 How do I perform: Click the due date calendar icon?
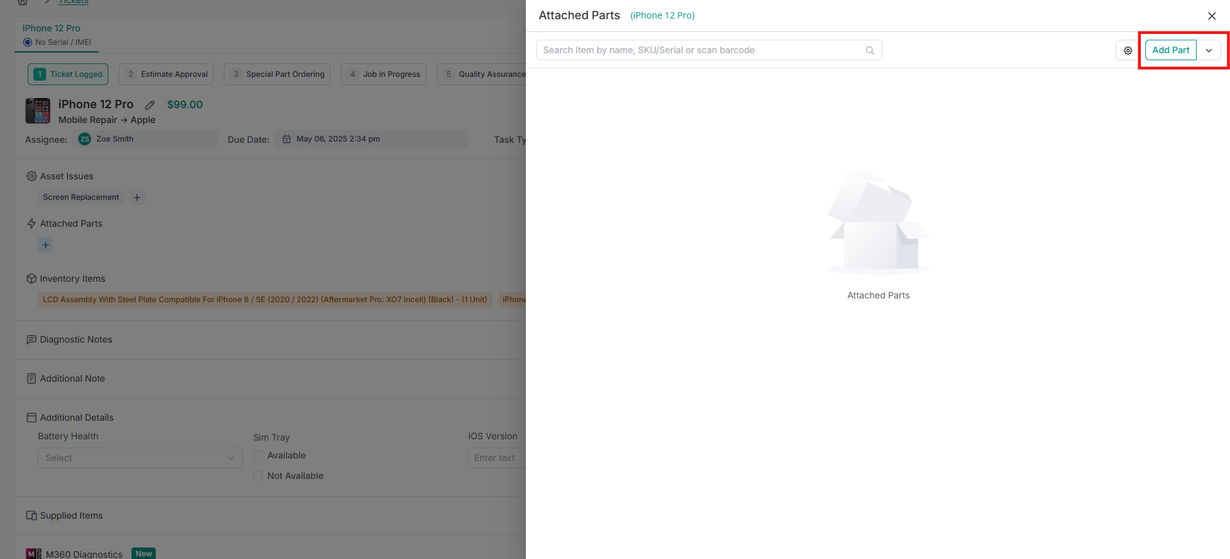tap(287, 139)
